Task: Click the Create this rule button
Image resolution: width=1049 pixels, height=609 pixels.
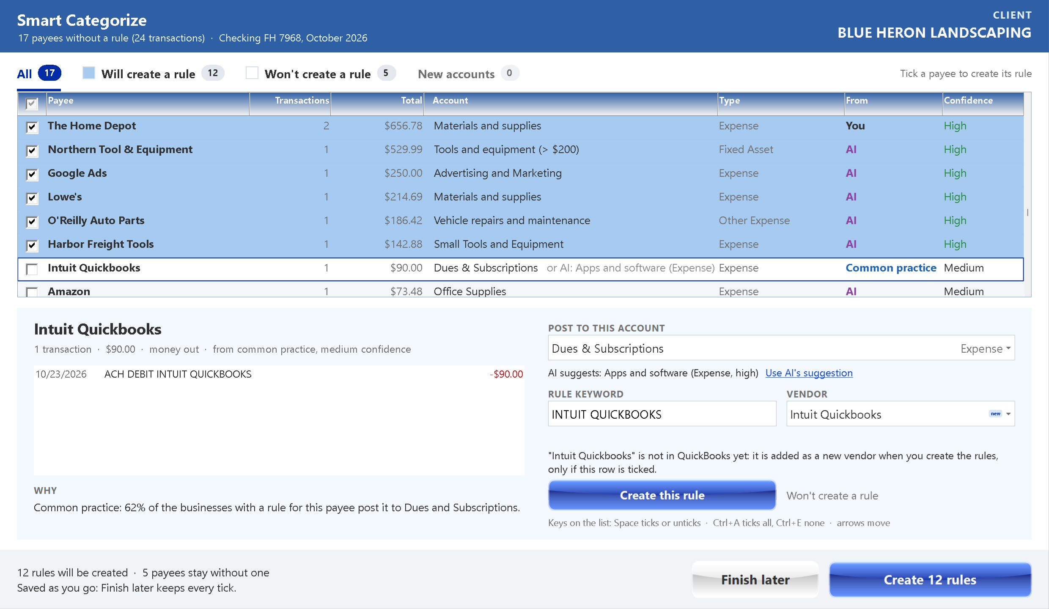Action: pos(662,495)
